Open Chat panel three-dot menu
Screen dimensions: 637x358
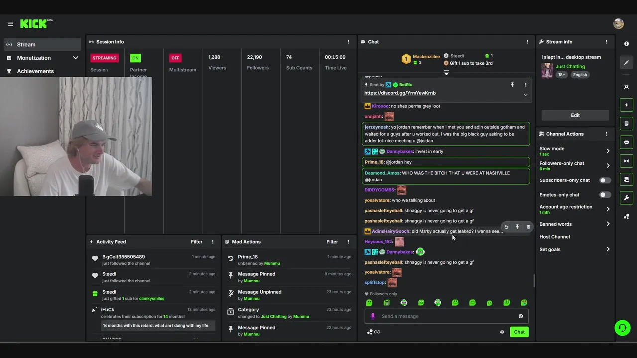click(x=527, y=42)
